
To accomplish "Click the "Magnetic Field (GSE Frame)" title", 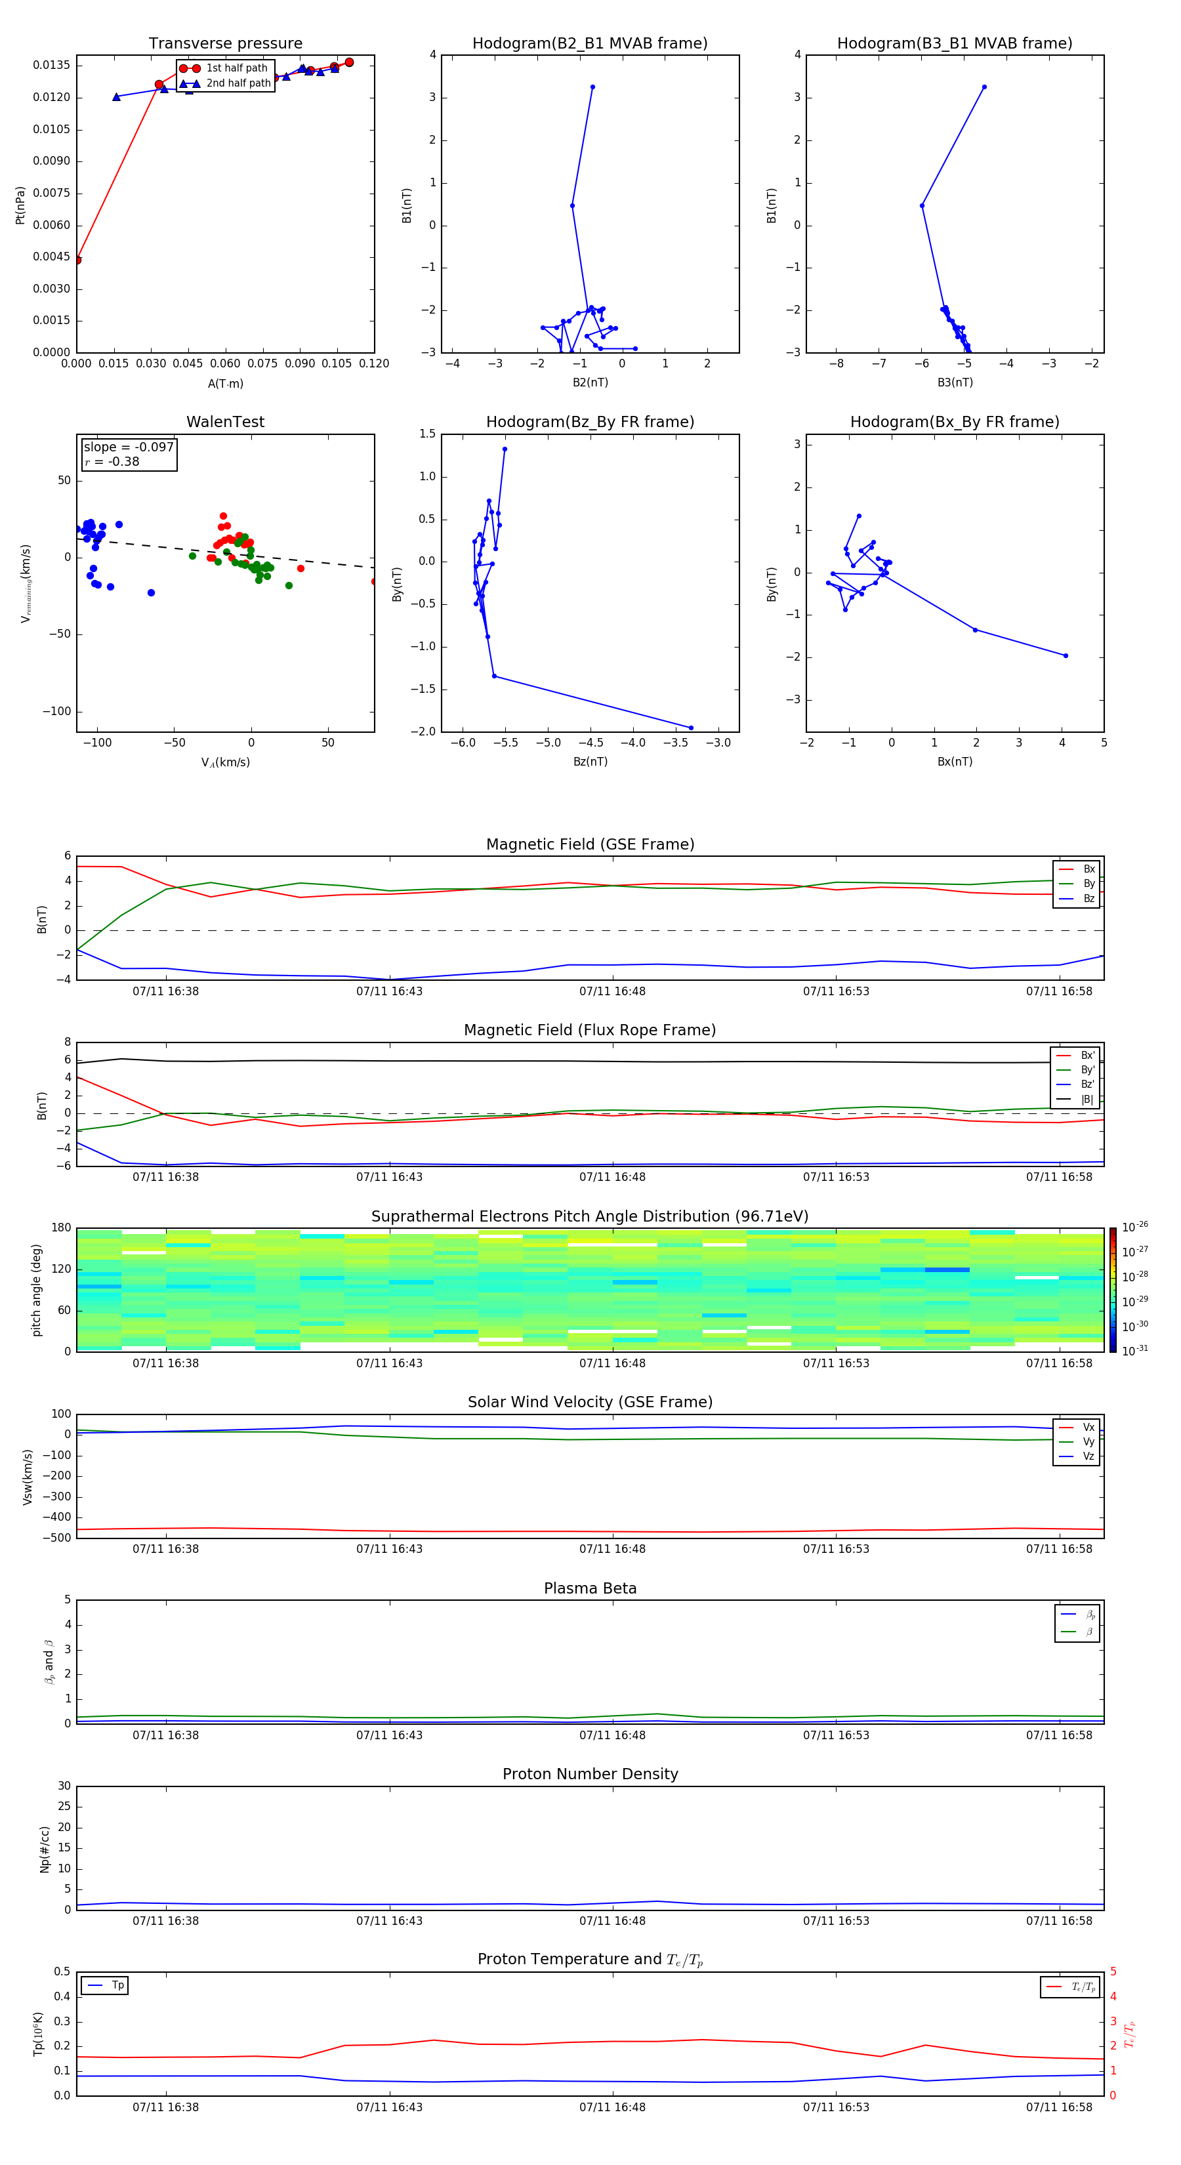I will (589, 844).
